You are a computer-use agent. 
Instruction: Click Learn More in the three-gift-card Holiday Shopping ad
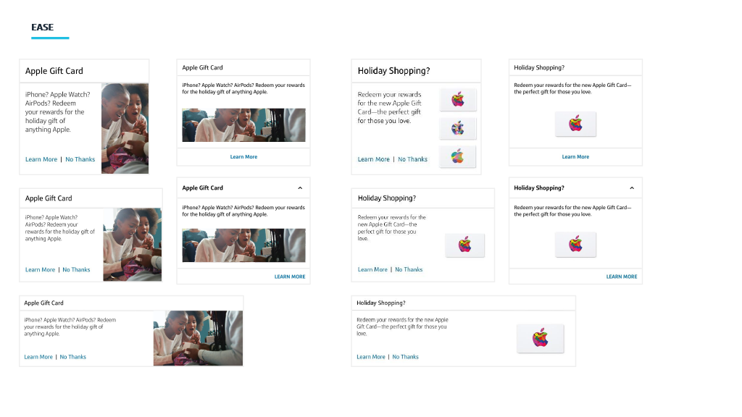(x=373, y=159)
